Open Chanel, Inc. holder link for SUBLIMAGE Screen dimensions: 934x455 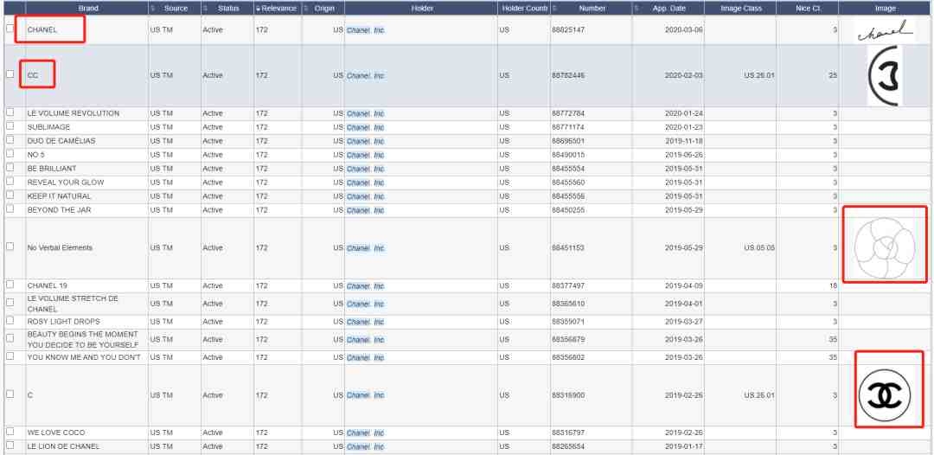366,127
